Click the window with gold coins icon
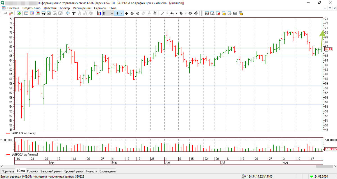This screenshot has width=337, height=179. pos(224,13)
